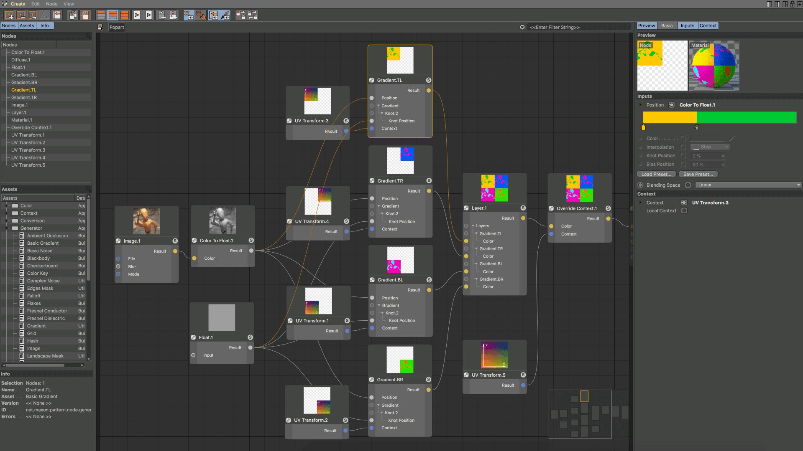Click the middle node display mode icon
The height and width of the screenshot is (451, 803).
[x=113, y=15]
